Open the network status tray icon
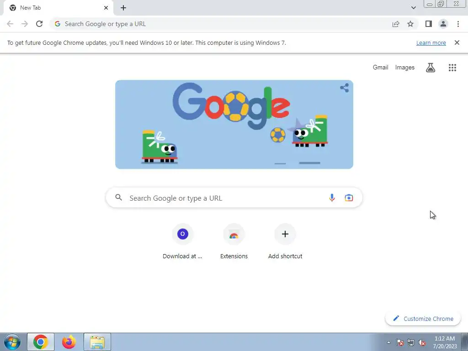 (411, 342)
